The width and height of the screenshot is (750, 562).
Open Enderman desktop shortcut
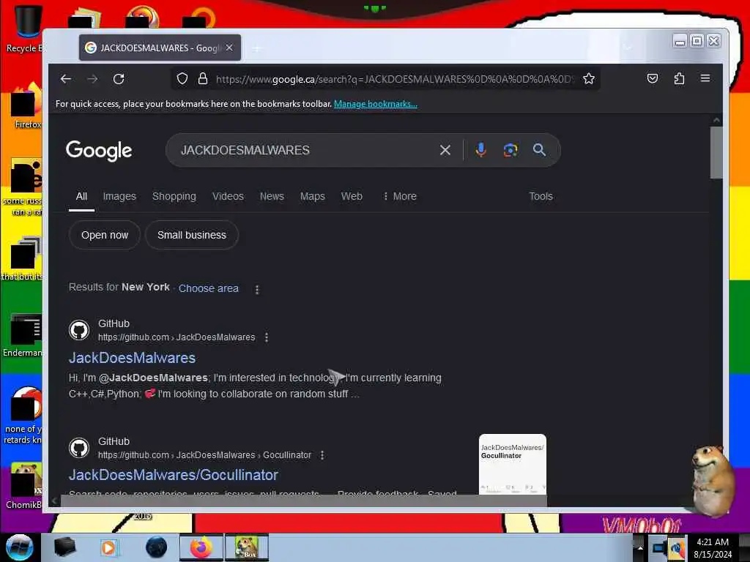[23, 335]
